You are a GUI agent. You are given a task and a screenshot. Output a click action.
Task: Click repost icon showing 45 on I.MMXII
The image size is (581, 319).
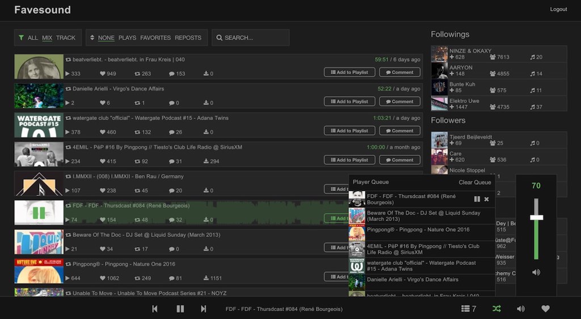[137, 190]
